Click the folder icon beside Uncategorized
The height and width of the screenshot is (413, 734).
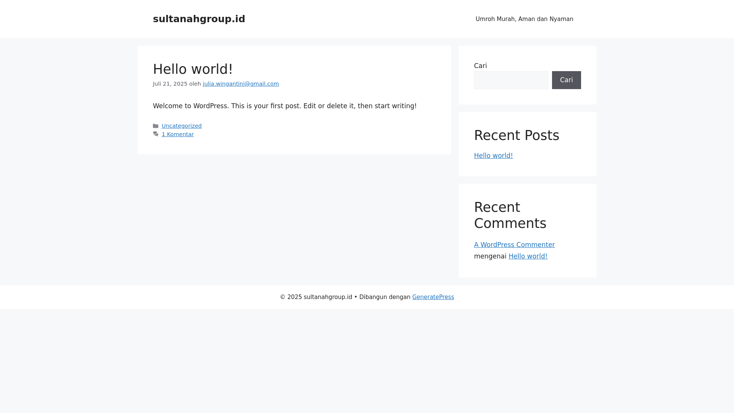pos(156,126)
